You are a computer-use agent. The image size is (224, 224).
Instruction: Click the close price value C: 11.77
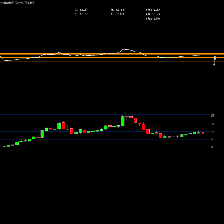(x=81, y=14)
